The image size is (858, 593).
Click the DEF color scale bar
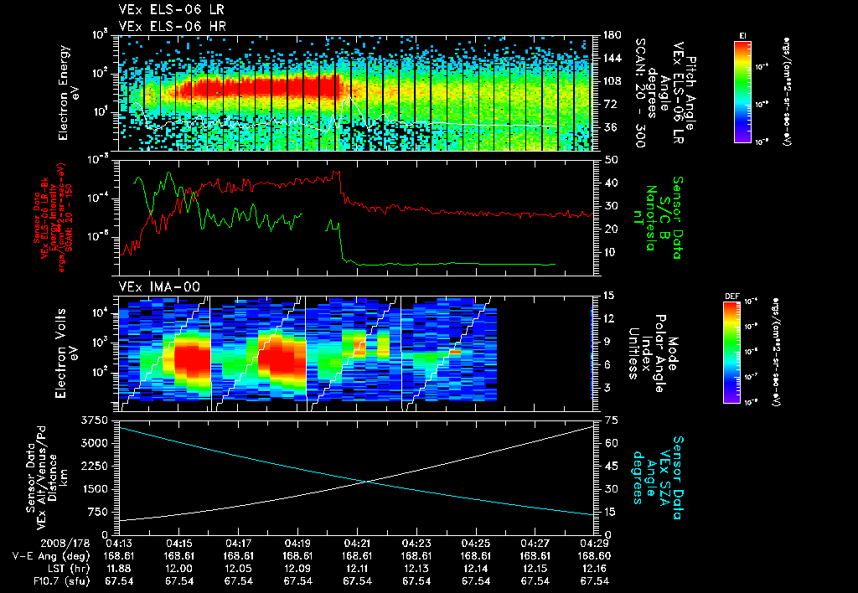(732, 353)
